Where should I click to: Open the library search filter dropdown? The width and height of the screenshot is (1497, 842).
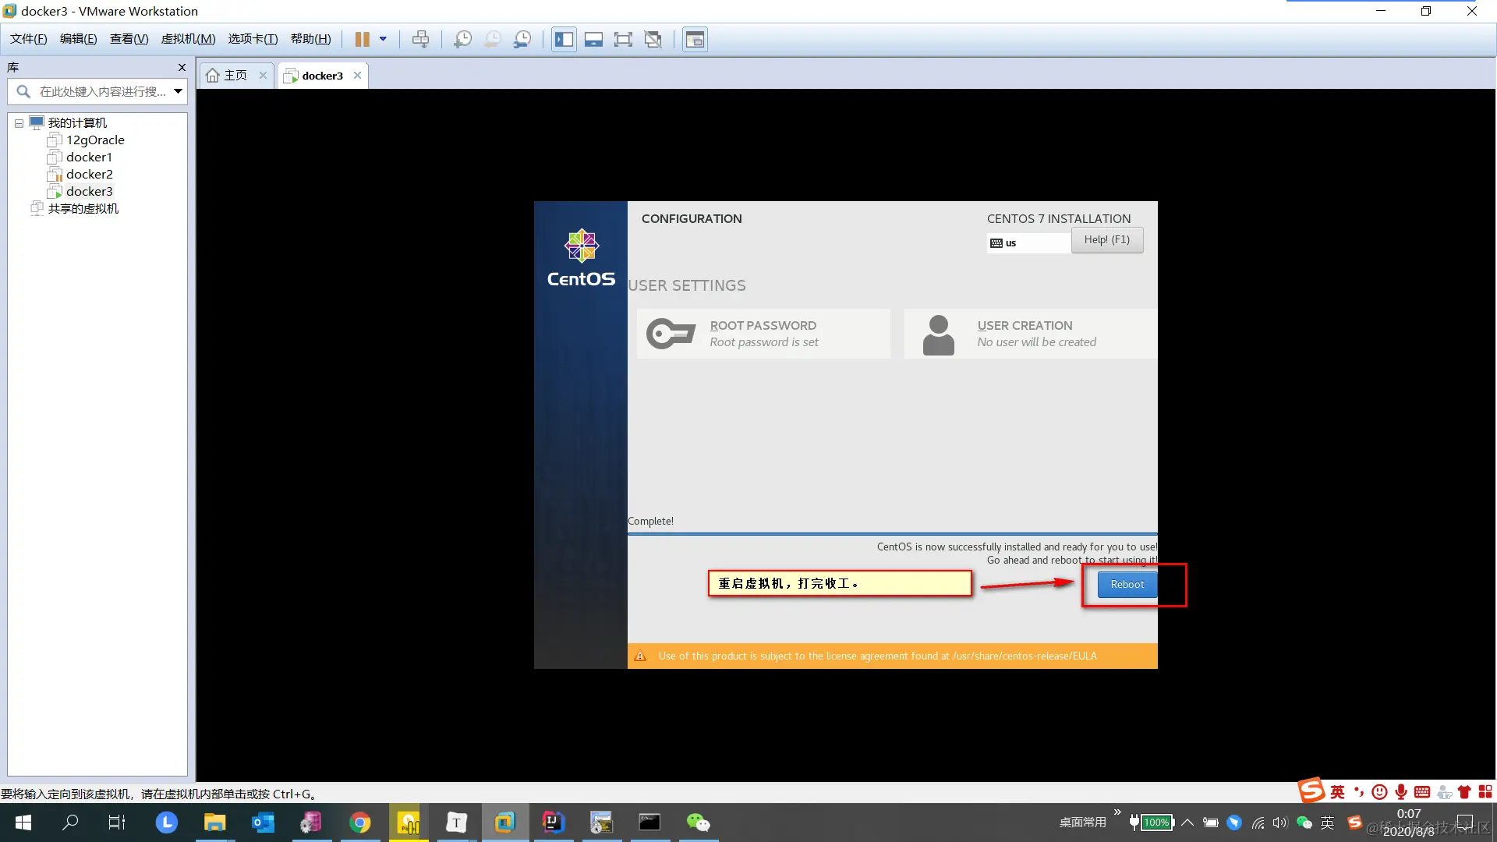pyautogui.click(x=178, y=91)
